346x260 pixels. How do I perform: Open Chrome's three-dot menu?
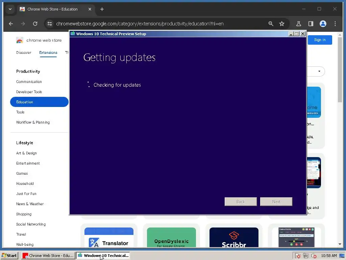(x=335, y=24)
